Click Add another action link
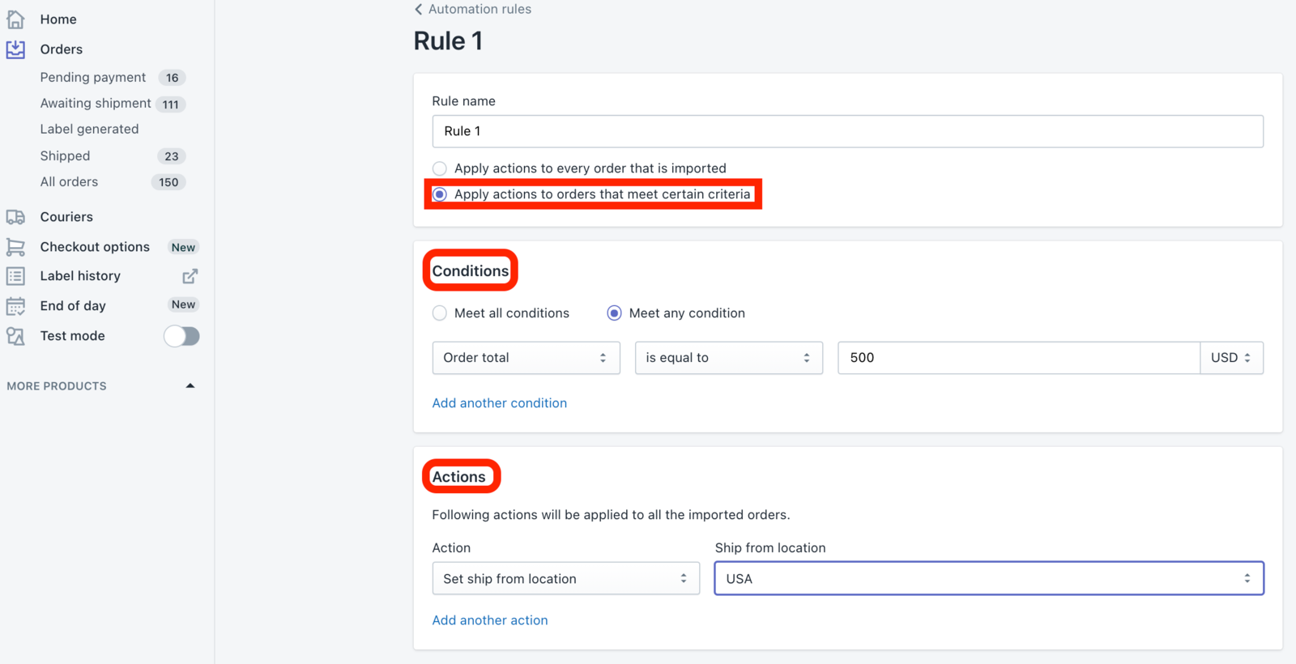The height and width of the screenshot is (664, 1296). (489, 620)
